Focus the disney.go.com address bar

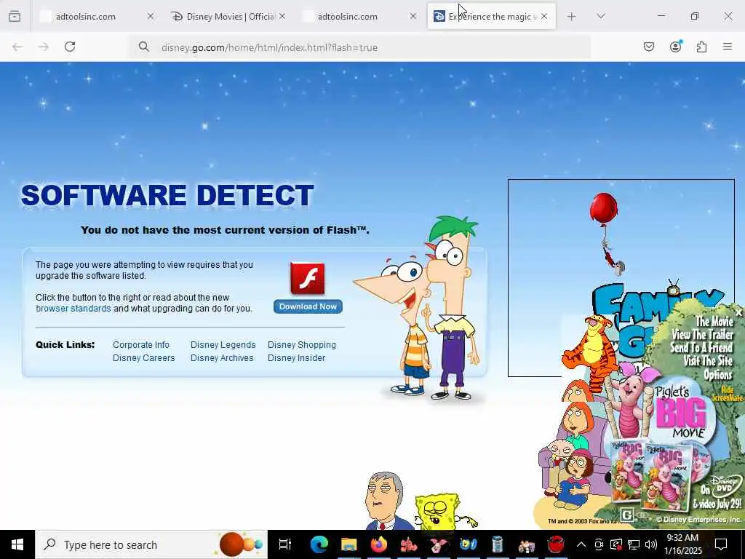(x=359, y=47)
